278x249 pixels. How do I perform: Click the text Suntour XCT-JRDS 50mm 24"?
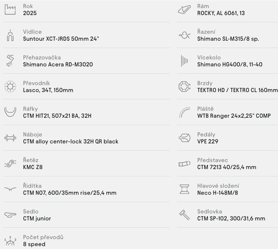61,39
